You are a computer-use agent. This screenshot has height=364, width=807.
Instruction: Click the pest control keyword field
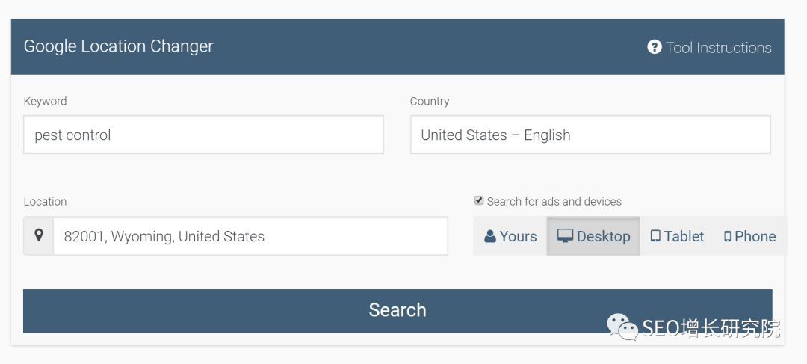pyautogui.click(x=203, y=135)
